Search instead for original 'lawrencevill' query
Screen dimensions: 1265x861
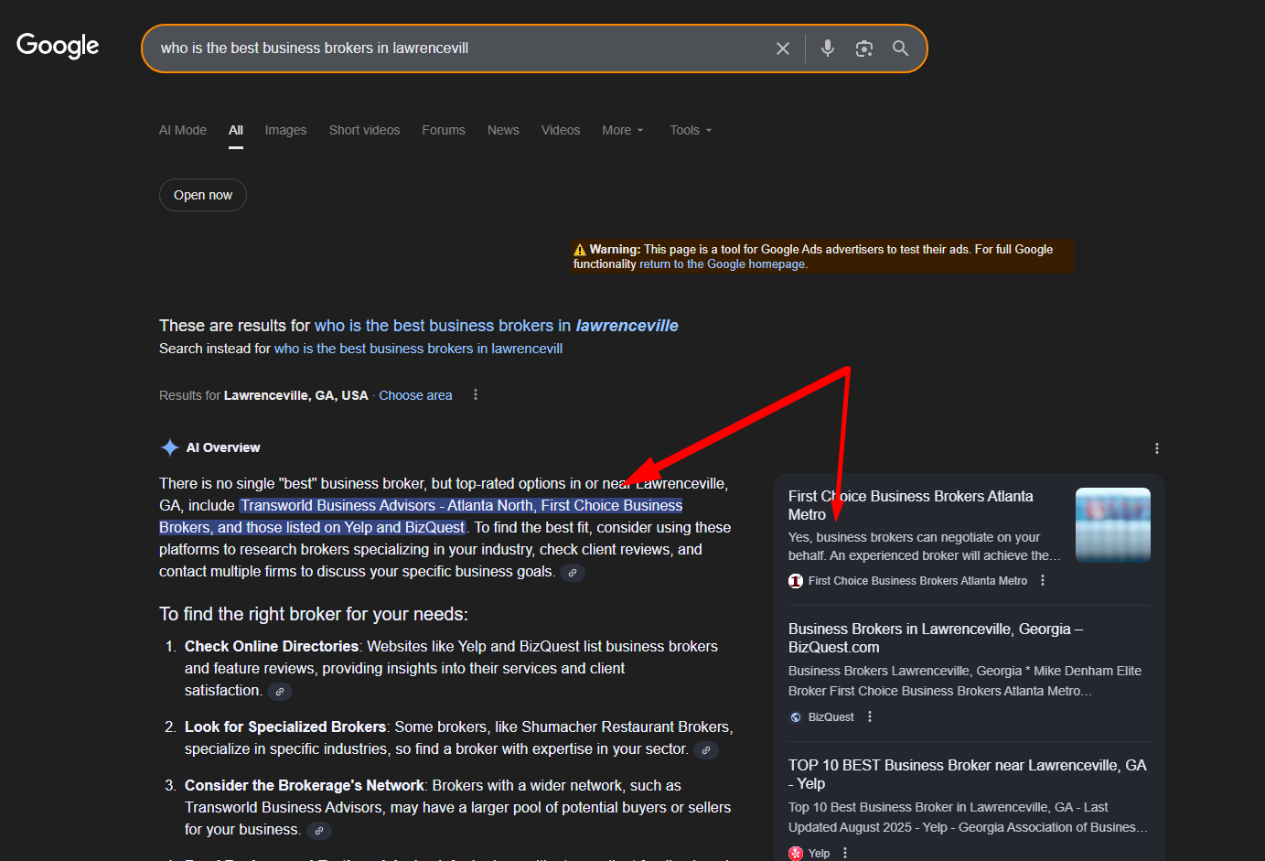[x=418, y=349]
